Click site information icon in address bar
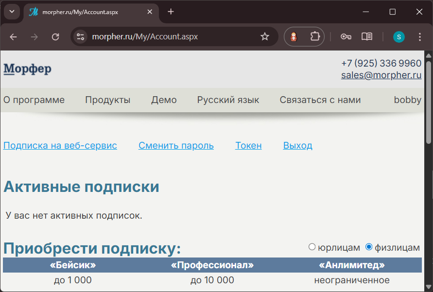The width and height of the screenshot is (433, 292). 81,37
